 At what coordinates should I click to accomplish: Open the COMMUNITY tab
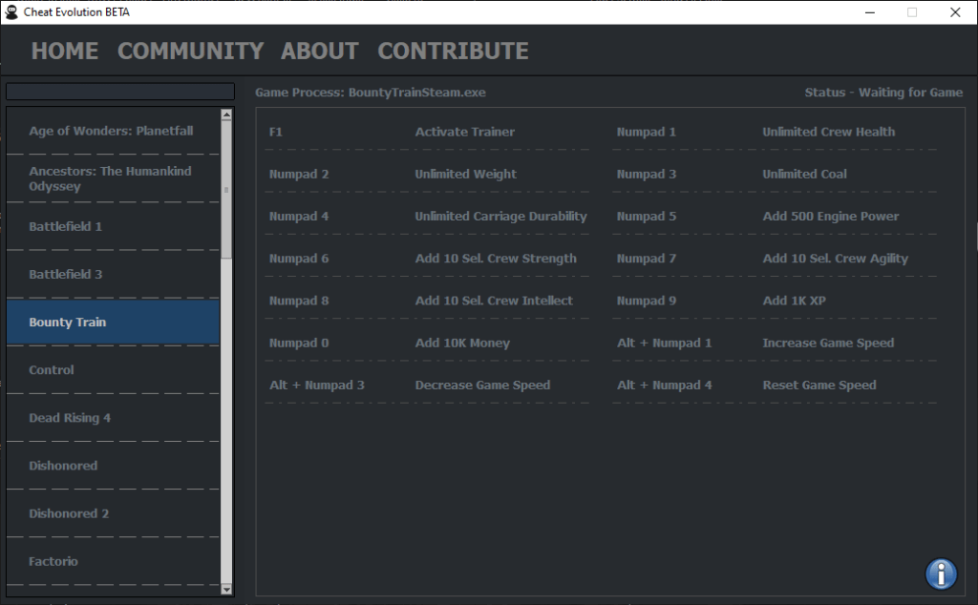pyautogui.click(x=191, y=52)
